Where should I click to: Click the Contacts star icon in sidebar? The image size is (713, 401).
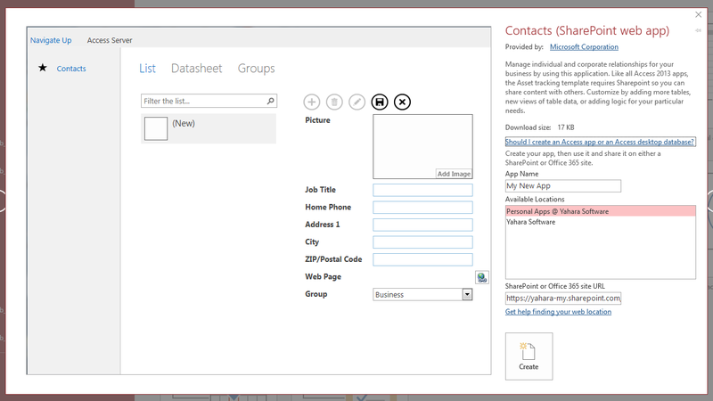[42, 69]
